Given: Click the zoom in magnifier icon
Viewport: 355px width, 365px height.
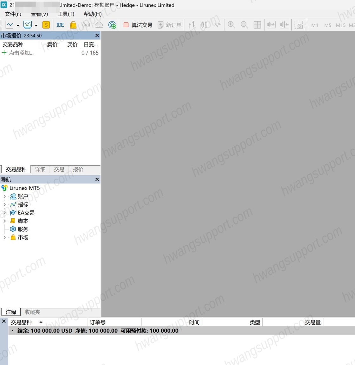Looking at the screenshot, I should [x=231, y=25].
